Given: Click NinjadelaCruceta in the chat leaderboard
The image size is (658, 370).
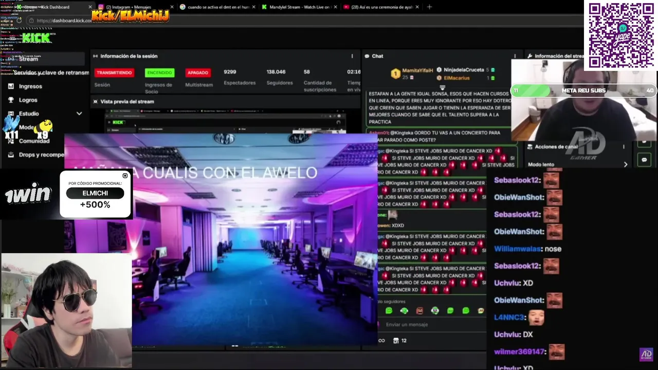Looking at the screenshot, I should tap(464, 70).
